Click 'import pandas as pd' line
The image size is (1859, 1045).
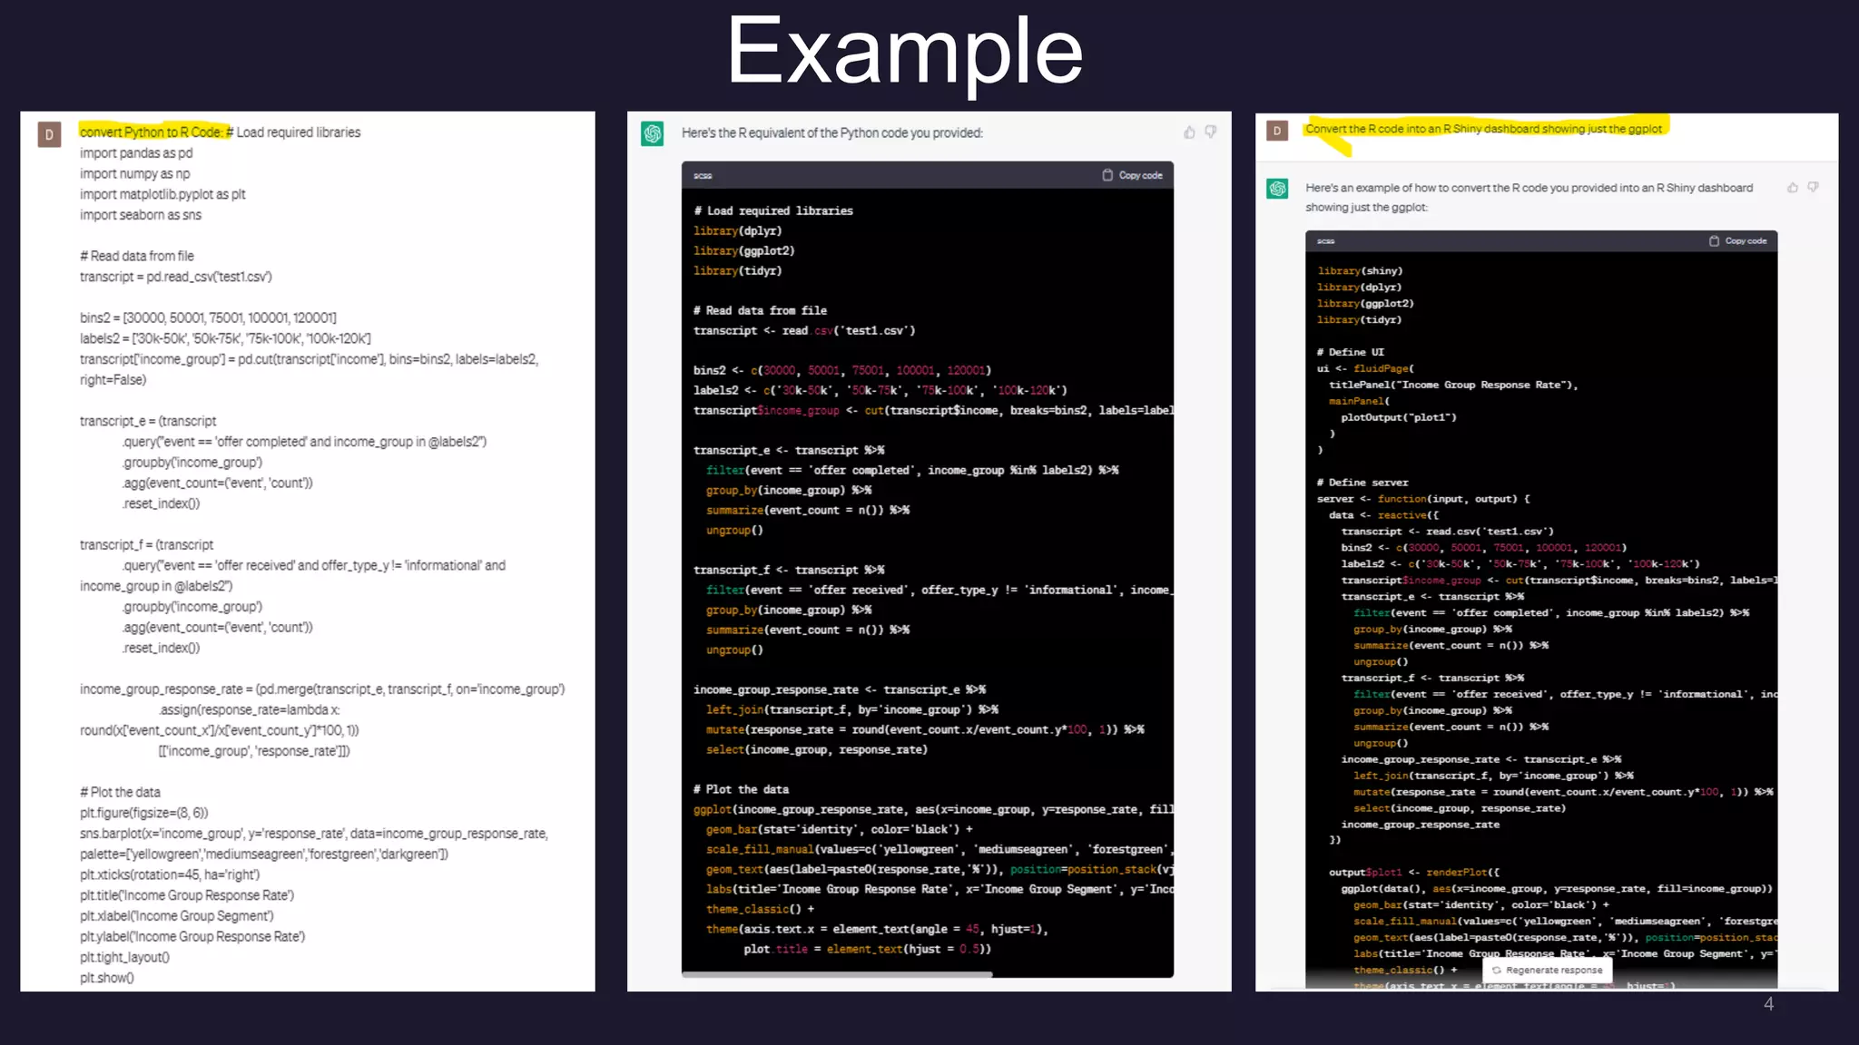[136, 153]
